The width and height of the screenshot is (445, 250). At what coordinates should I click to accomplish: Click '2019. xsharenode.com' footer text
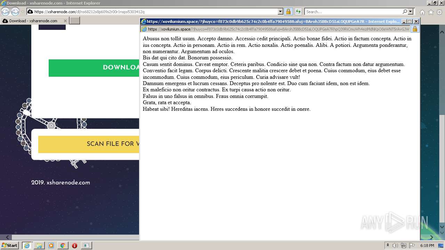coord(60,183)
